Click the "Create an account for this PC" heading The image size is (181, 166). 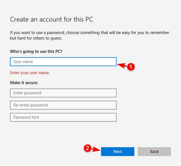tap(52, 19)
